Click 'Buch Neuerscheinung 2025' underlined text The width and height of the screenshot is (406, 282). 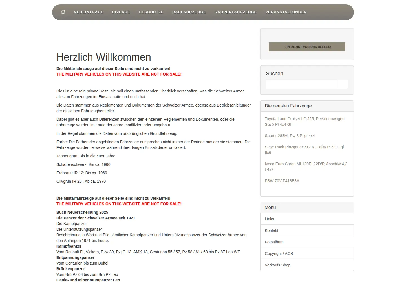(82, 212)
